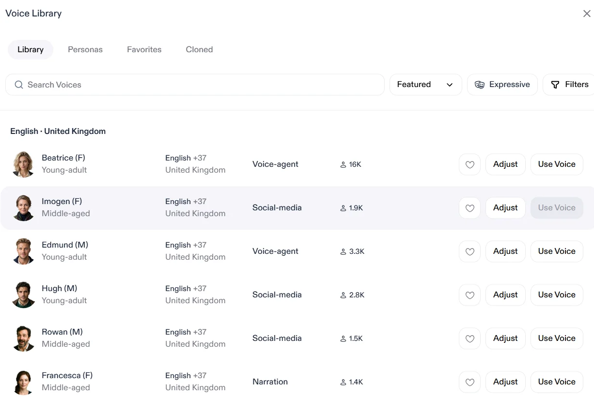Screen dimensions: 594x397
Task: Adjust the Edmund voice
Action: [505, 251]
